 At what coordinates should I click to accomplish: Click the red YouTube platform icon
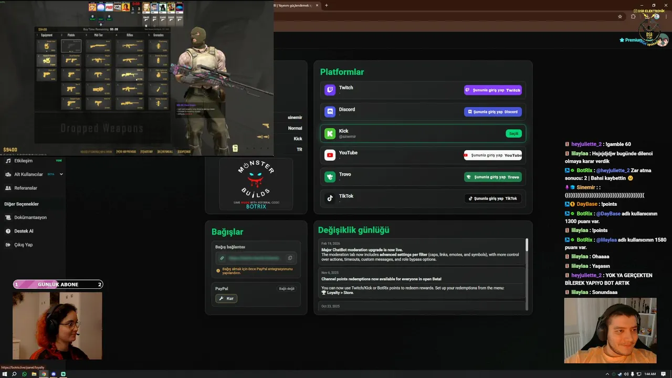330,155
